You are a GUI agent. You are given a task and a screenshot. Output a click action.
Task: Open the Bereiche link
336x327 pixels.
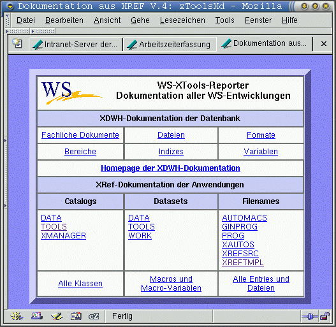80,152
